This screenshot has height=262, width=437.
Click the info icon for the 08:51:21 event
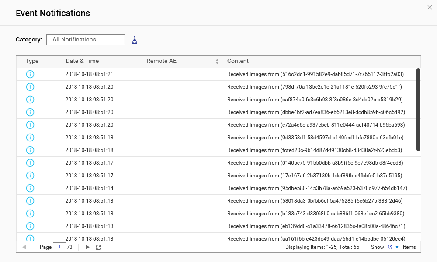[x=30, y=74]
